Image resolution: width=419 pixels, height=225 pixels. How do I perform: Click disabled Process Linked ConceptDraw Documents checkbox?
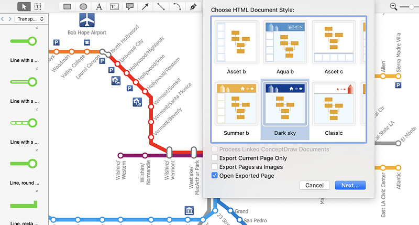tap(214, 149)
